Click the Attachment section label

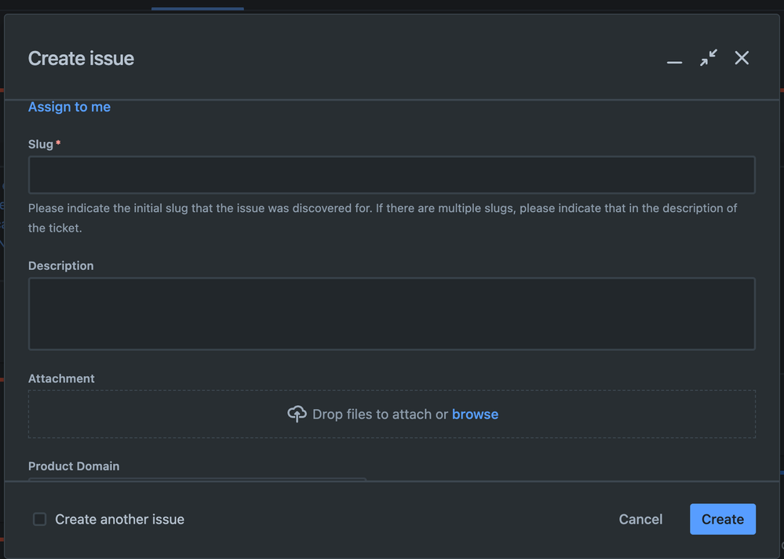61,378
